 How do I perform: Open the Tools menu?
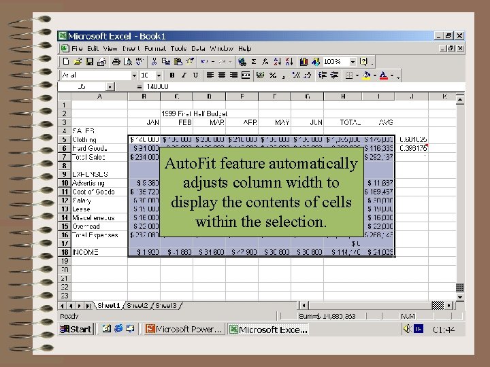[x=178, y=49]
